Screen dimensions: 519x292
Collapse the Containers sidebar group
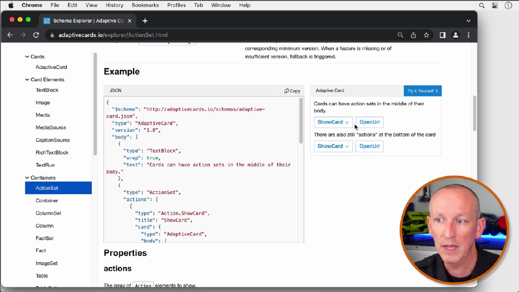[28, 177]
